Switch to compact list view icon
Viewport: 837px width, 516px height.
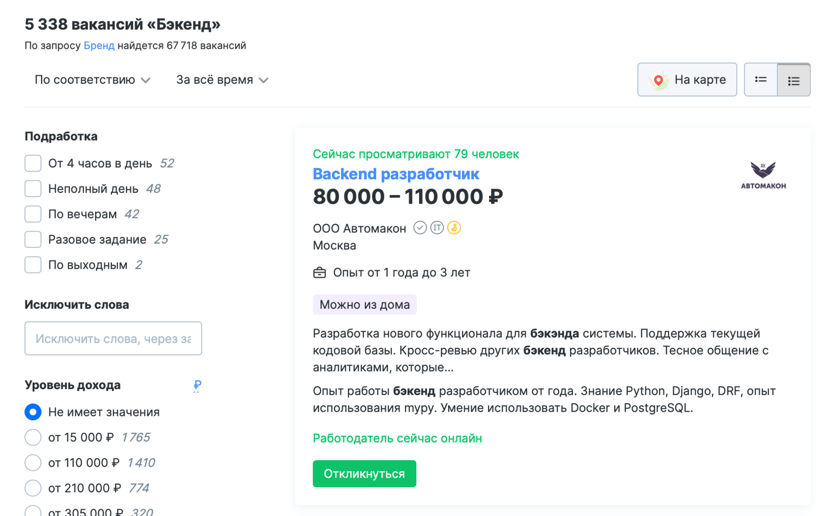[760, 79]
